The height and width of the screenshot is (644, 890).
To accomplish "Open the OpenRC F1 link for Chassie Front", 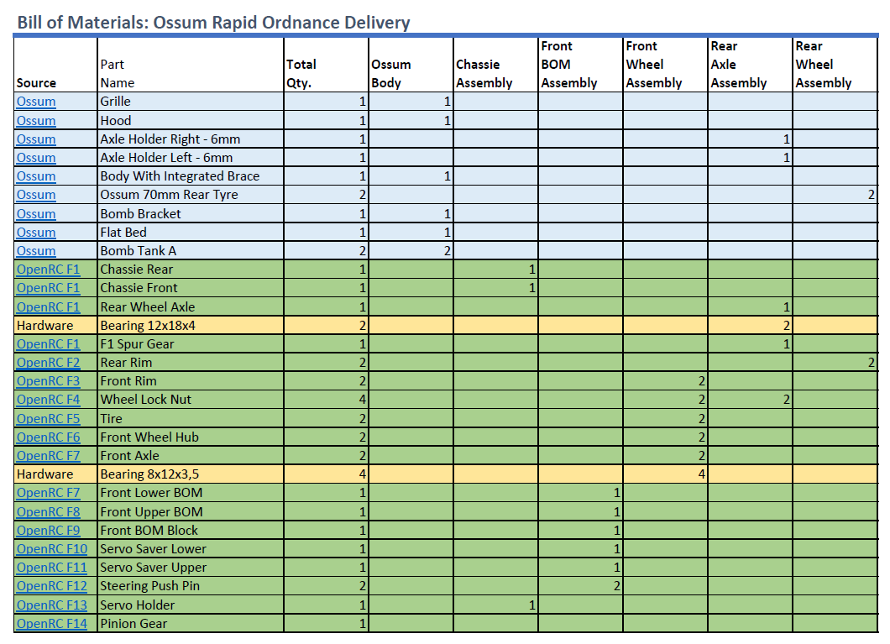I will (48, 288).
